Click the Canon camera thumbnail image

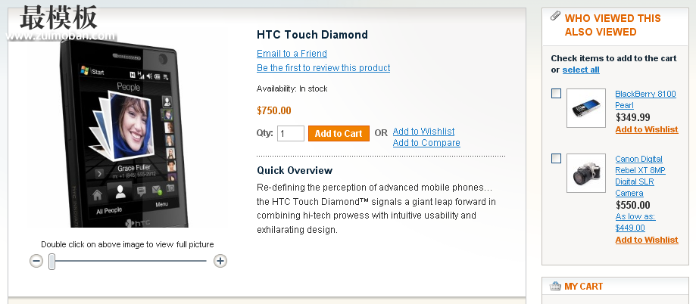586,173
